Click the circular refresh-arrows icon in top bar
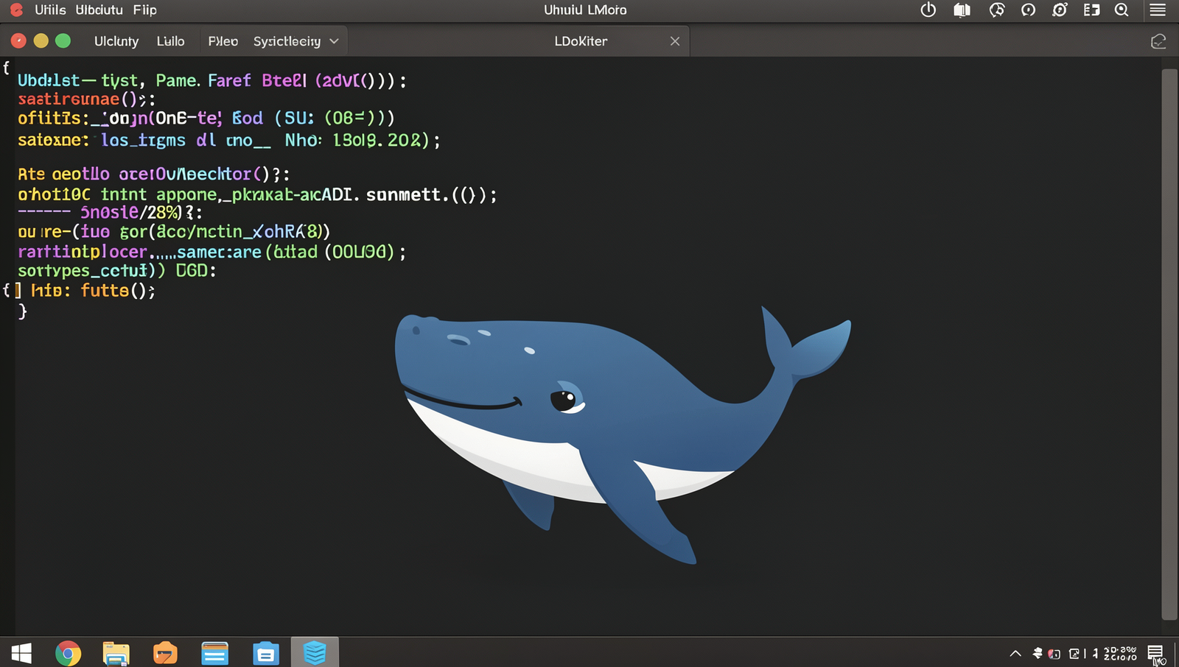 point(997,10)
